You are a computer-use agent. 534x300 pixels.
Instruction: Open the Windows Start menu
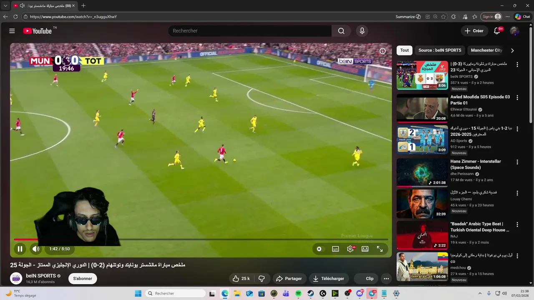pyautogui.click(x=138, y=293)
